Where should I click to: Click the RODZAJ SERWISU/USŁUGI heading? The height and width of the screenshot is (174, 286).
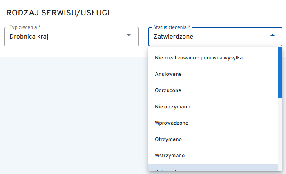(58, 13)
